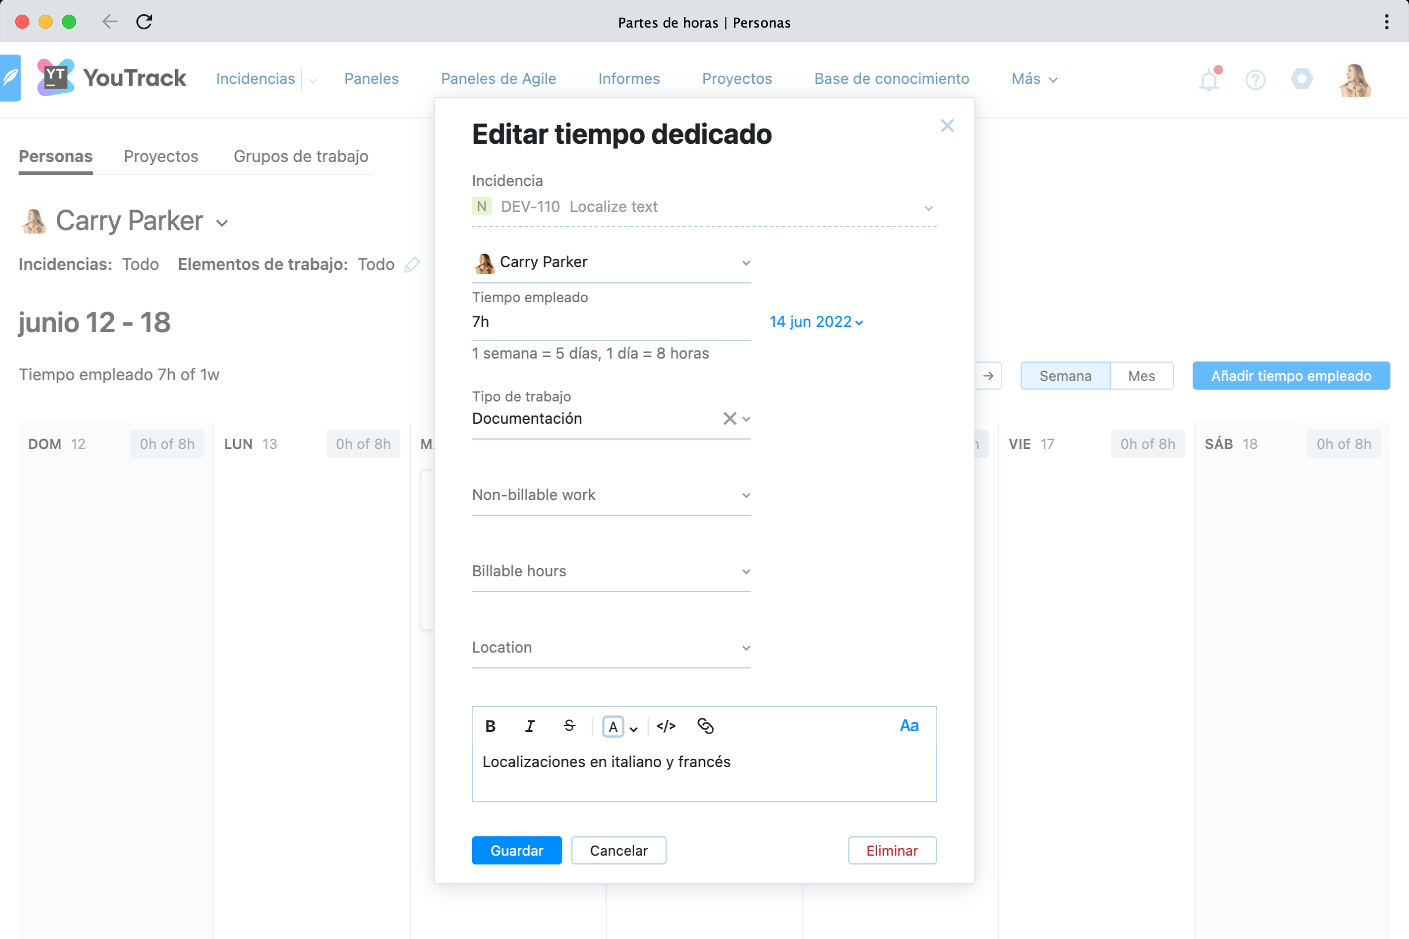The image size is (1409, 939).
Task: Open the 14 jun 2022 date picker
Action: pos(816,322)
